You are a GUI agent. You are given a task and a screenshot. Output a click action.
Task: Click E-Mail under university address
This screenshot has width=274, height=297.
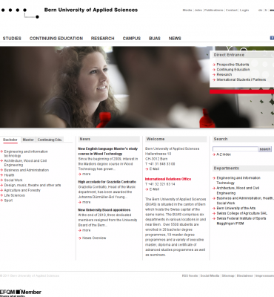(154, 169)
